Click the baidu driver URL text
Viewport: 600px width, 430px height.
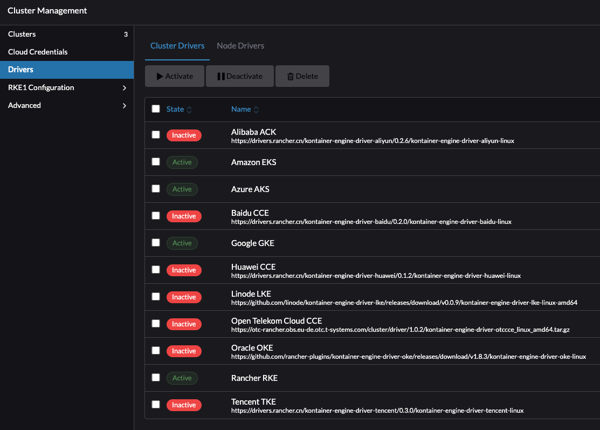(x=371, y=222)
